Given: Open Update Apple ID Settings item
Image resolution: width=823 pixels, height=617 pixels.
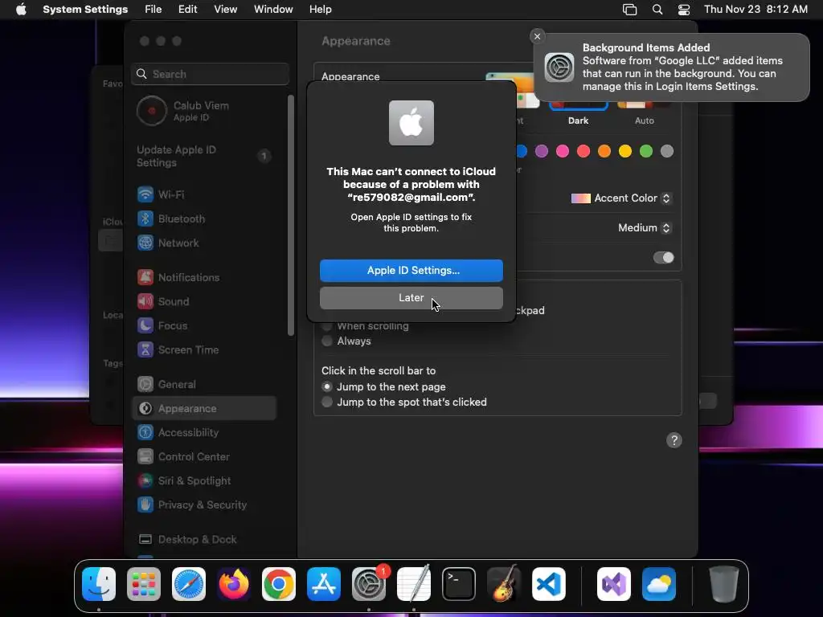Looking at the screenshot, I should click(x=204, y=157).
